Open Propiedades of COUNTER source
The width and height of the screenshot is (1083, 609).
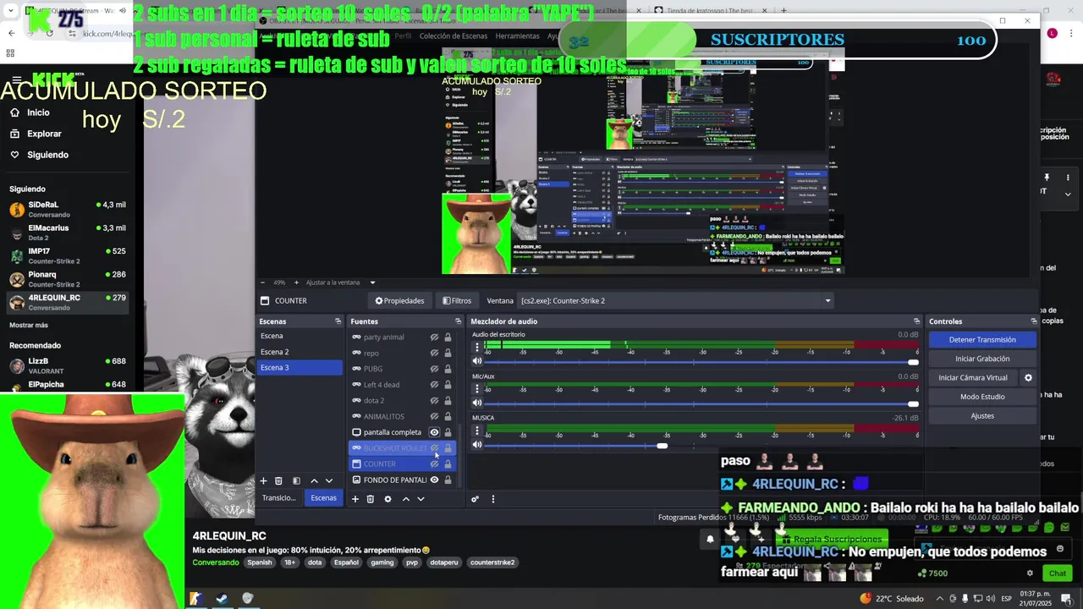click(399, 300)
